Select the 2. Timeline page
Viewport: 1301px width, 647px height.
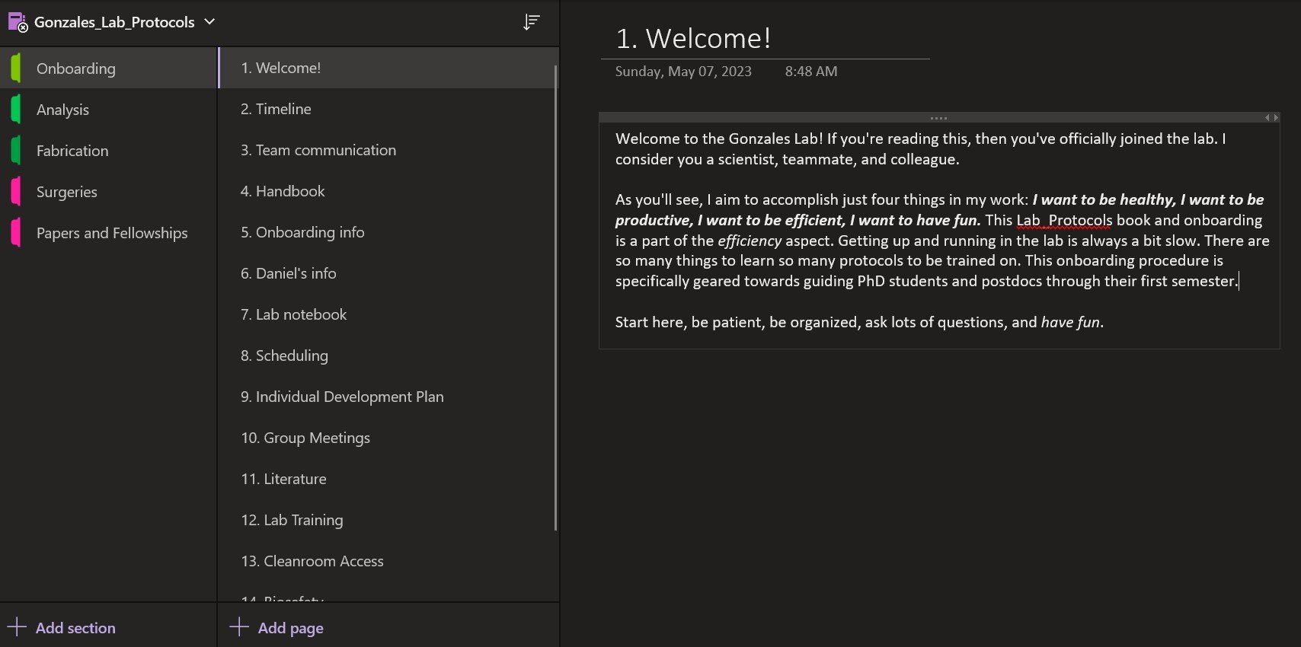[x=386, y=109]
